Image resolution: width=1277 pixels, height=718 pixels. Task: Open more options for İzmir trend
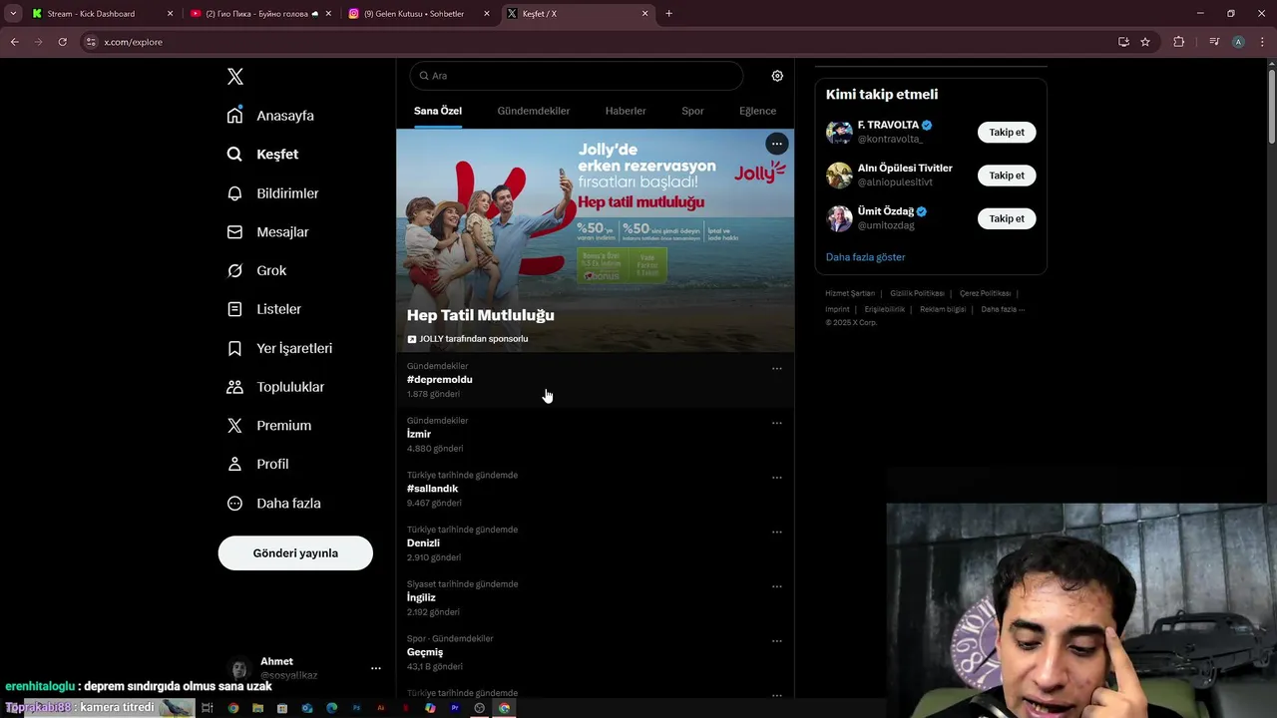[x=776, y=424]
